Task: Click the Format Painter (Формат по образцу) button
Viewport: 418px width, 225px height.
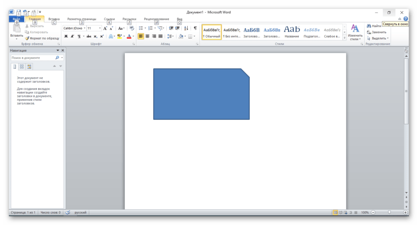Action: click(x=42, y=38)
